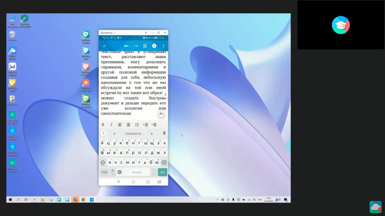
Task: Tap the backspace key
Action: point(164,163)
